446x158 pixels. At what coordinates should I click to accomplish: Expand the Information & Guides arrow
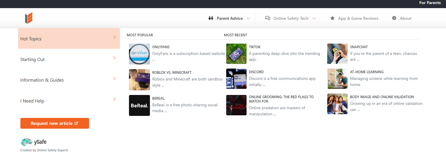coord(114,78)
